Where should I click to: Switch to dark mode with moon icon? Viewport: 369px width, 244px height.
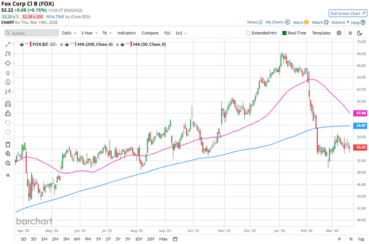(x=359, y=33)
